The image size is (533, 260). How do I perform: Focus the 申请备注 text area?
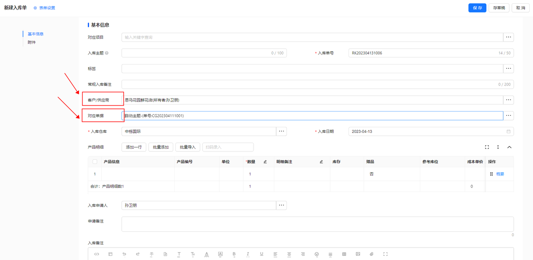click(x=318, y=224)
